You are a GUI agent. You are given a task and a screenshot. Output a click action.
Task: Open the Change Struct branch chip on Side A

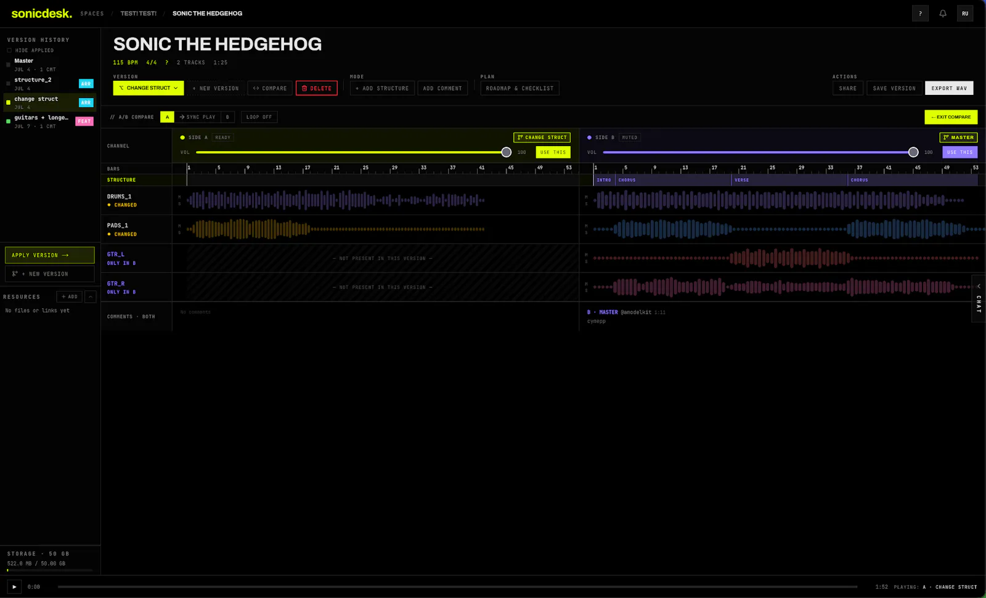542,137
